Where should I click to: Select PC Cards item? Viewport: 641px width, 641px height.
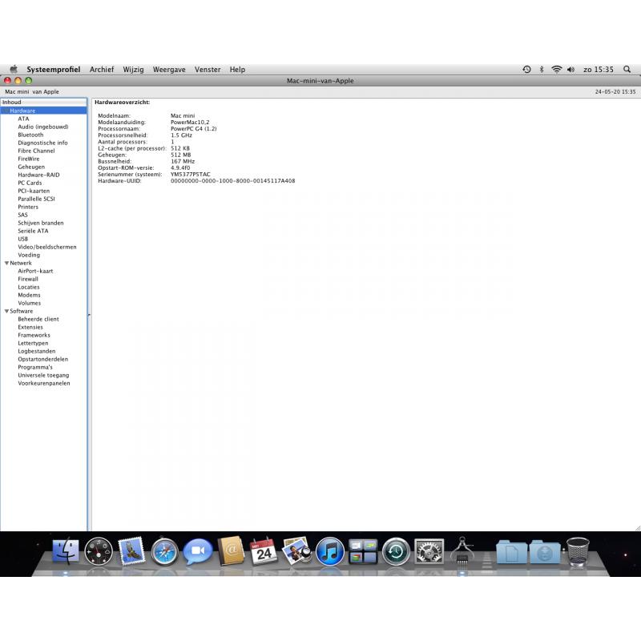click(x=30, y=183)
